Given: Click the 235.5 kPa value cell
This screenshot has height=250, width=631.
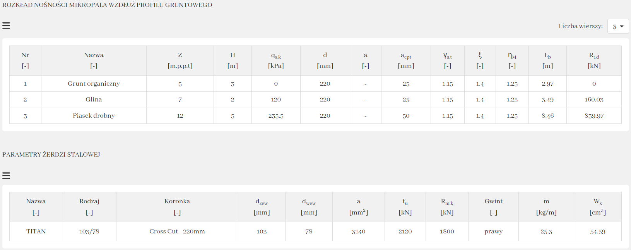Looking at the screenshot, I should tap(276, 116).
